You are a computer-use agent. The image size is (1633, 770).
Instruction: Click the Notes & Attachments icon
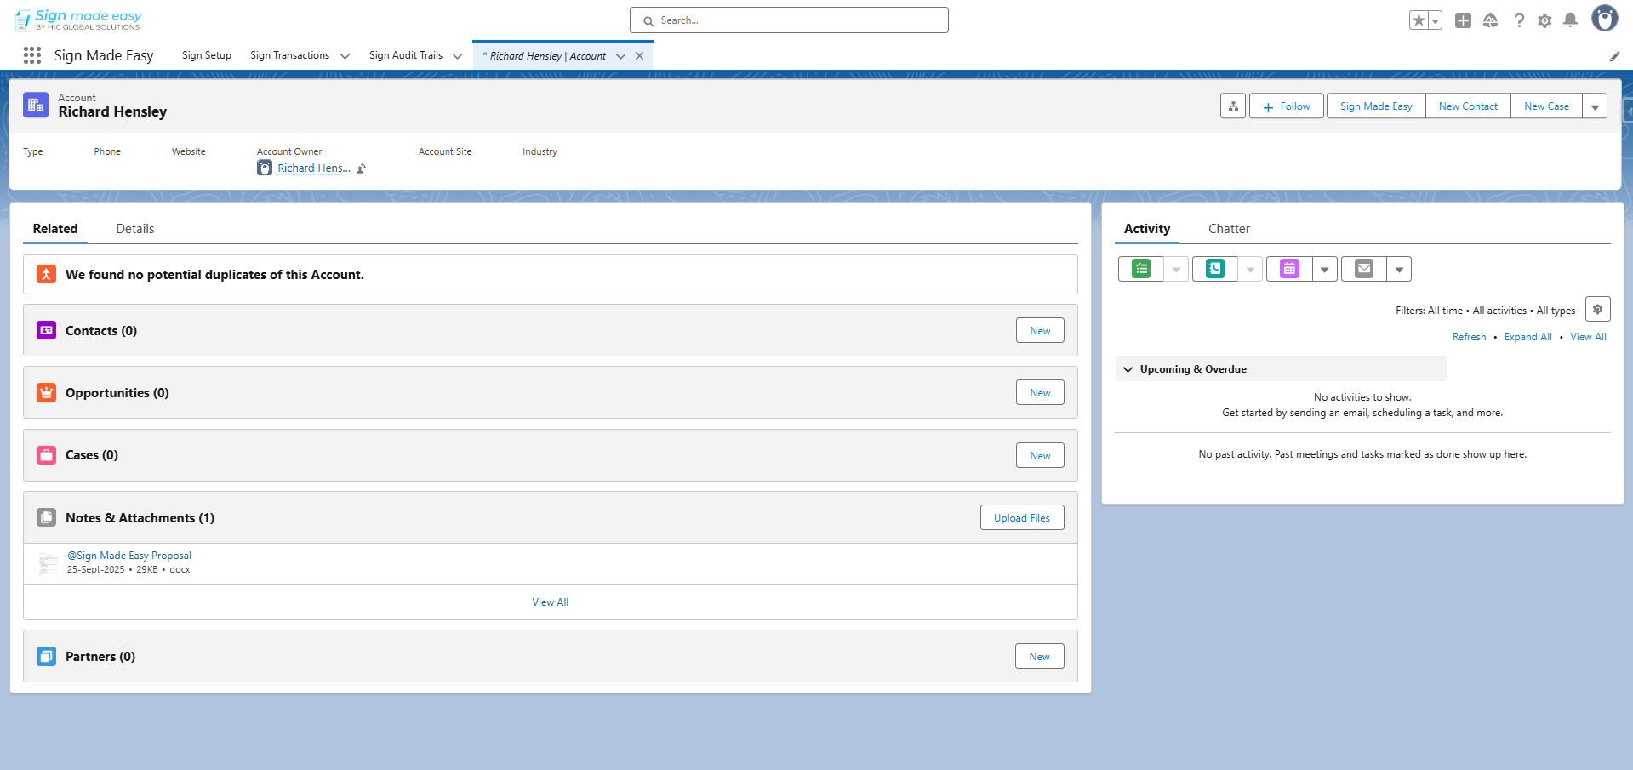46,517
